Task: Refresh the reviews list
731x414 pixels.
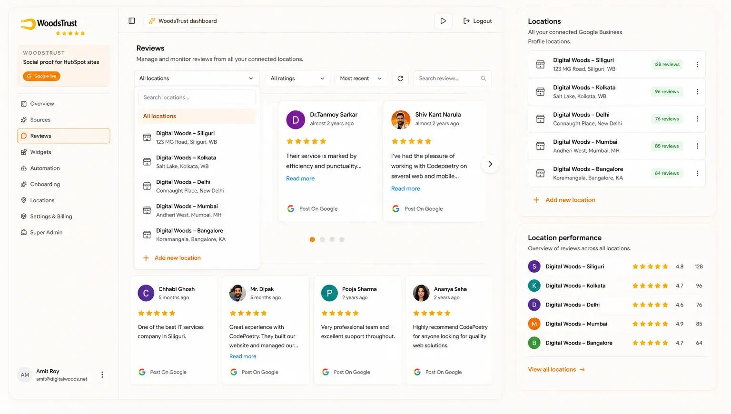Action: [400, 79]
